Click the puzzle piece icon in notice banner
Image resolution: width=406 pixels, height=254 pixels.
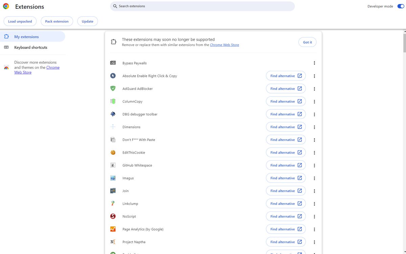coord(114,42)
